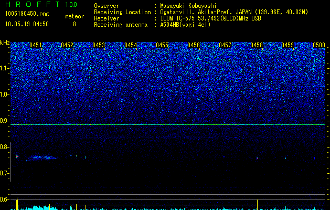The width and height of the screenshot is (330, 210).
Task: Click the 0500 time marker
Action: [319, 45]
